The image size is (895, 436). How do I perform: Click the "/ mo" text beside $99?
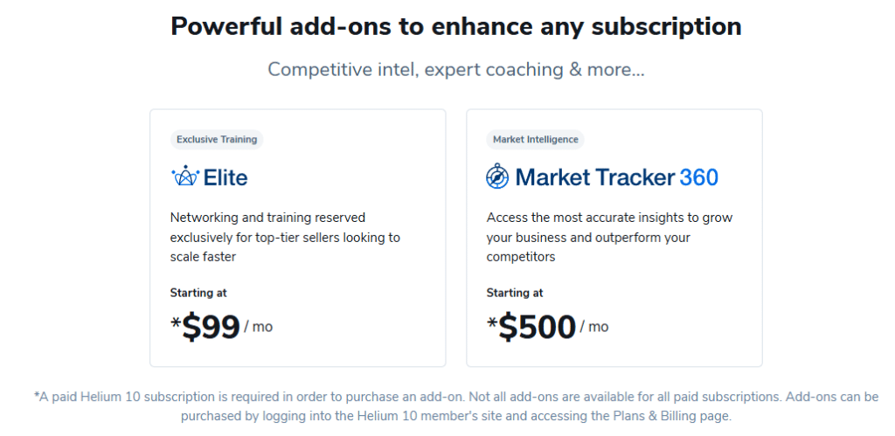[x=258, y=327]
